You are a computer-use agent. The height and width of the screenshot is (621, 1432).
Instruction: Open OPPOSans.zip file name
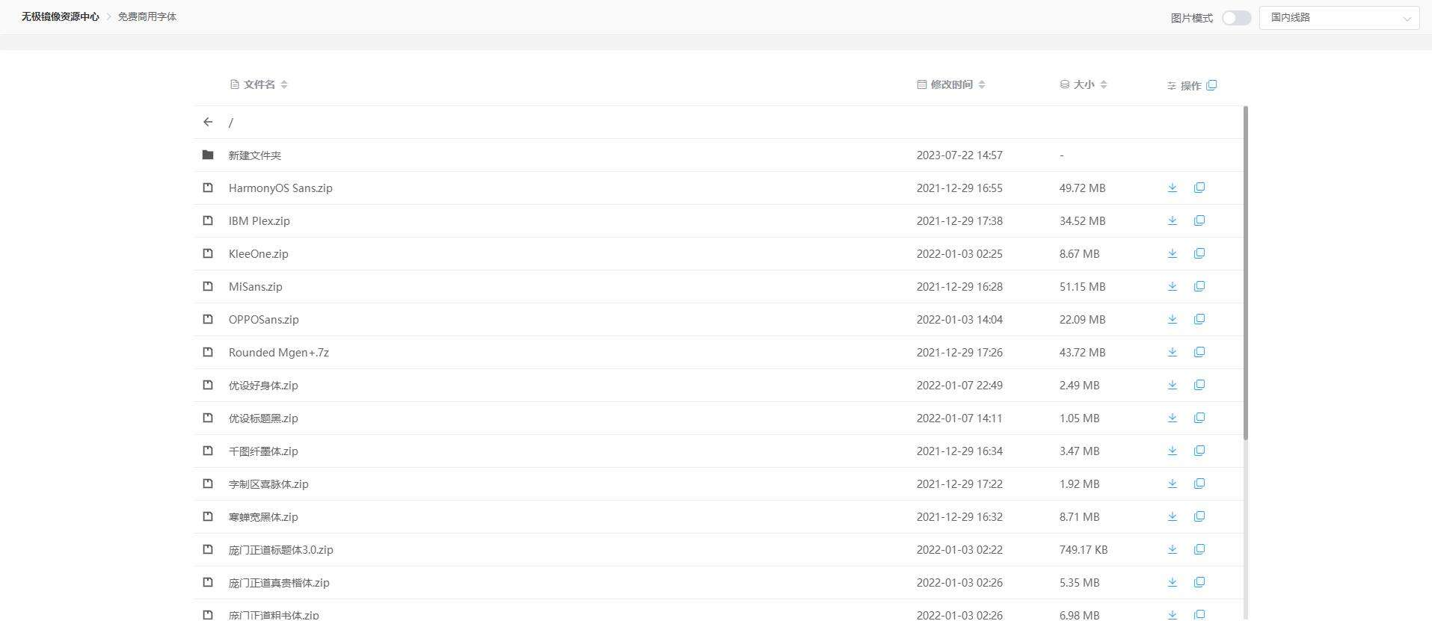pos(264,320)
